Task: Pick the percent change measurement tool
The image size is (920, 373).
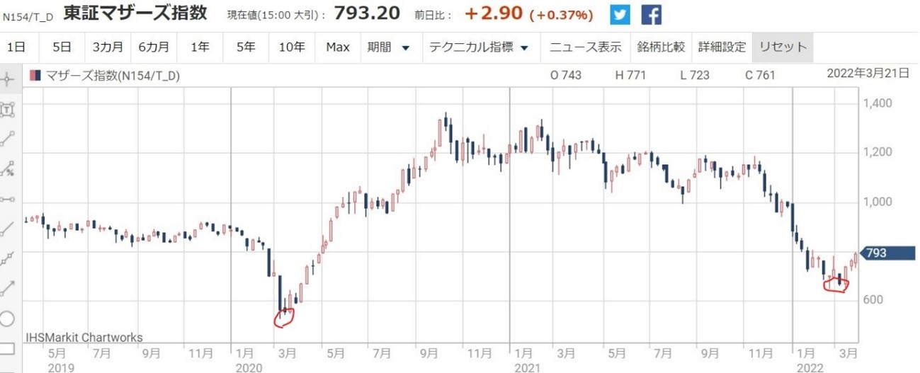Action: (8, 168)
